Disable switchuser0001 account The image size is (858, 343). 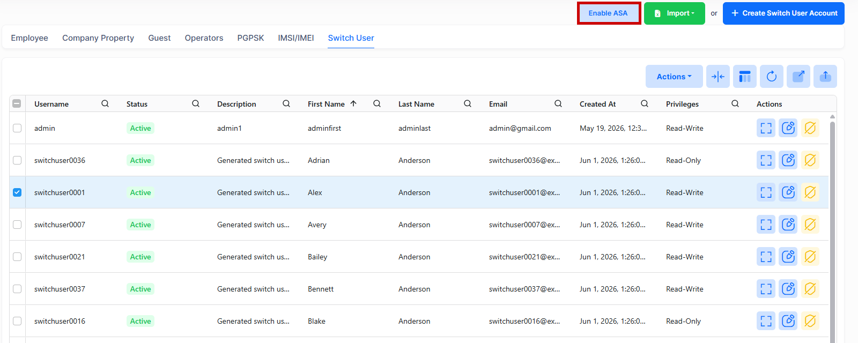(810, 192)
